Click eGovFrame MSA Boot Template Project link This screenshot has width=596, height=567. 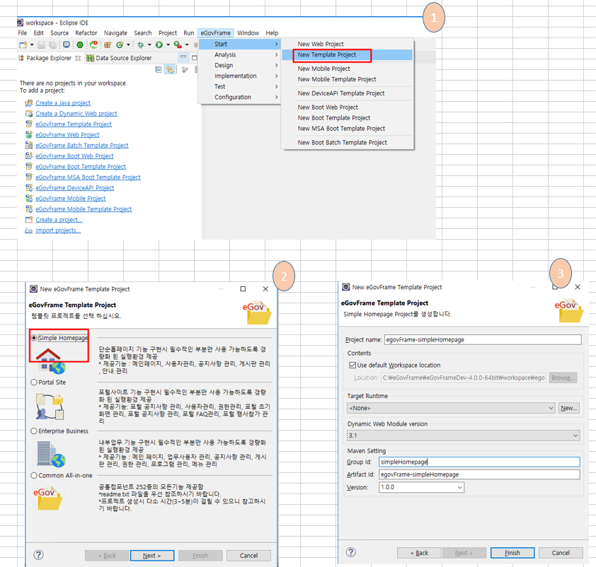88,177
